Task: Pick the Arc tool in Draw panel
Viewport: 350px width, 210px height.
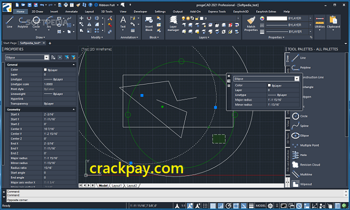Action: pos(49,22)
